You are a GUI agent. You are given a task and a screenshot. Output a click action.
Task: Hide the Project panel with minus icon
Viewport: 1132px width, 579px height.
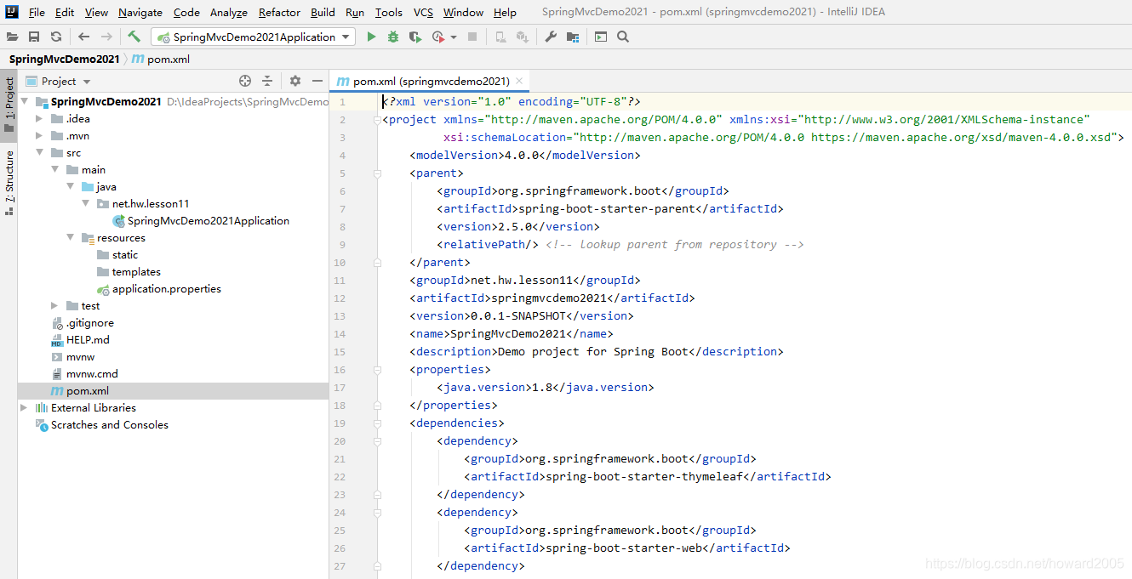tap(317, 81)
